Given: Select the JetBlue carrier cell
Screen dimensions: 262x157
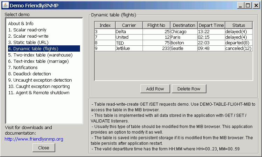Looking at the screenshot, I should [129, 48].
